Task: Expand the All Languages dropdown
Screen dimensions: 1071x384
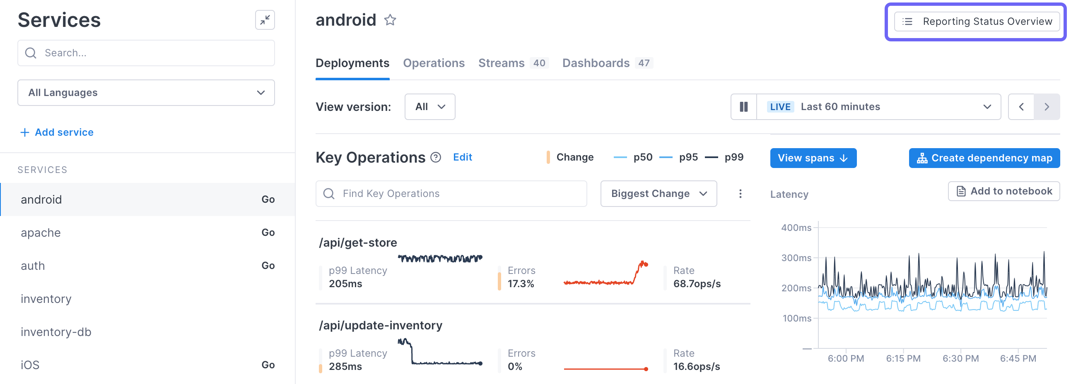Action: click(x=146, y=93)
